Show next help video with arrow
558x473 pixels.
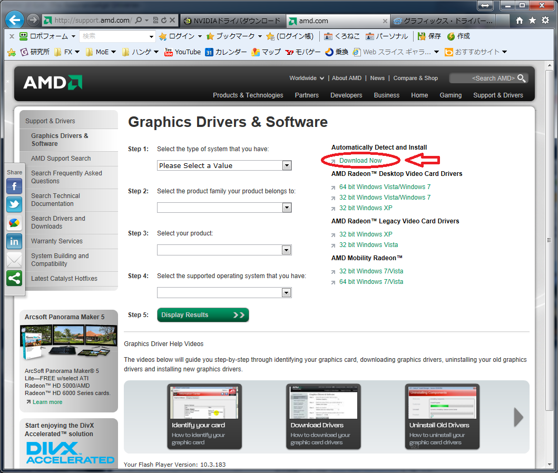click(518, 417)
